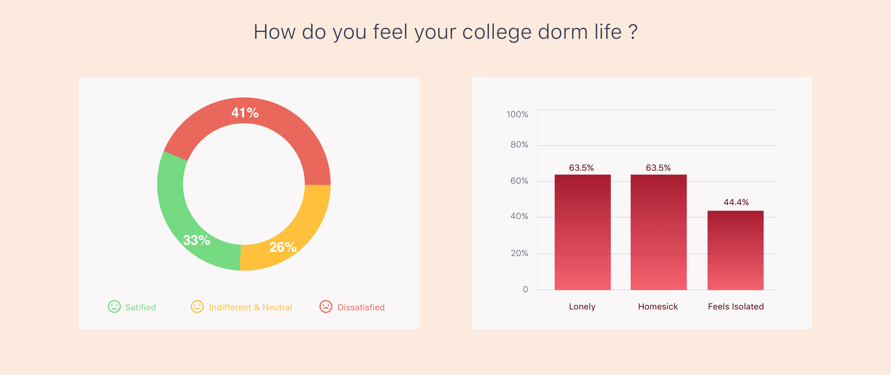Click the 44.4% value label
891x375 pixels.
coord(736,202)
